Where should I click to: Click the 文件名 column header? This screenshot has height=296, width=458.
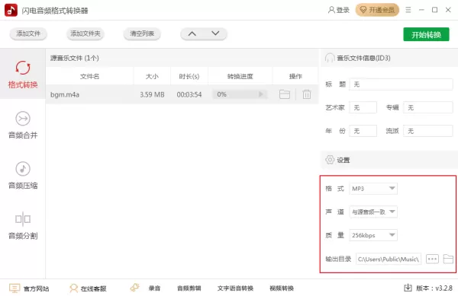point(89,76)
